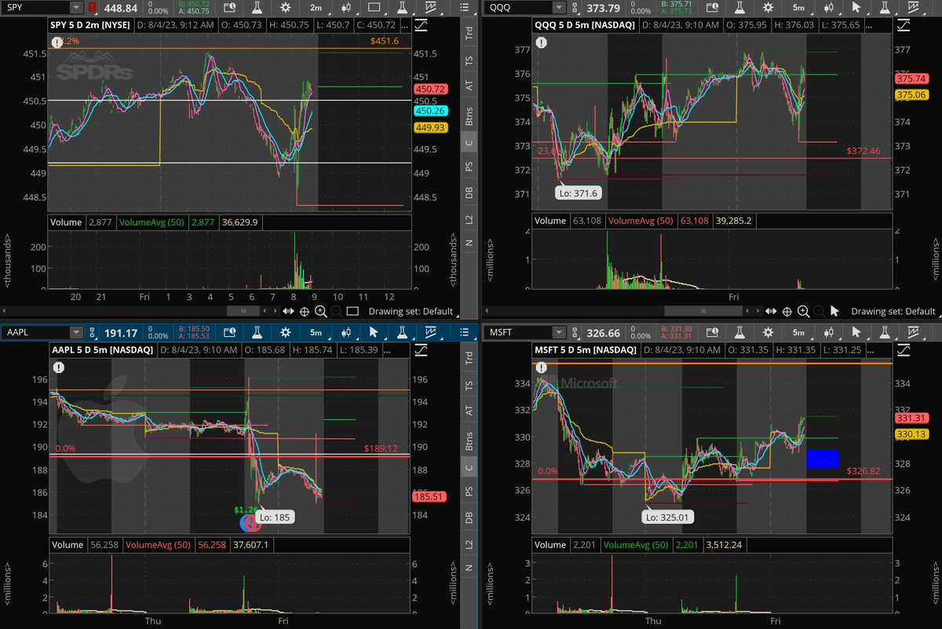
Task: Open Edit Studies flask in SPY chart
Action: click(259, 8)
